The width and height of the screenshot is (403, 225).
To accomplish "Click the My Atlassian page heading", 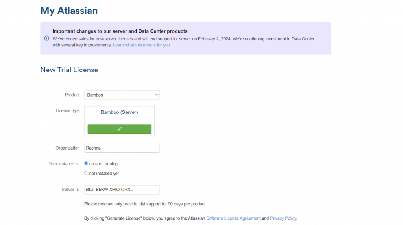I will pyautogui.click(x=69, y=11).
